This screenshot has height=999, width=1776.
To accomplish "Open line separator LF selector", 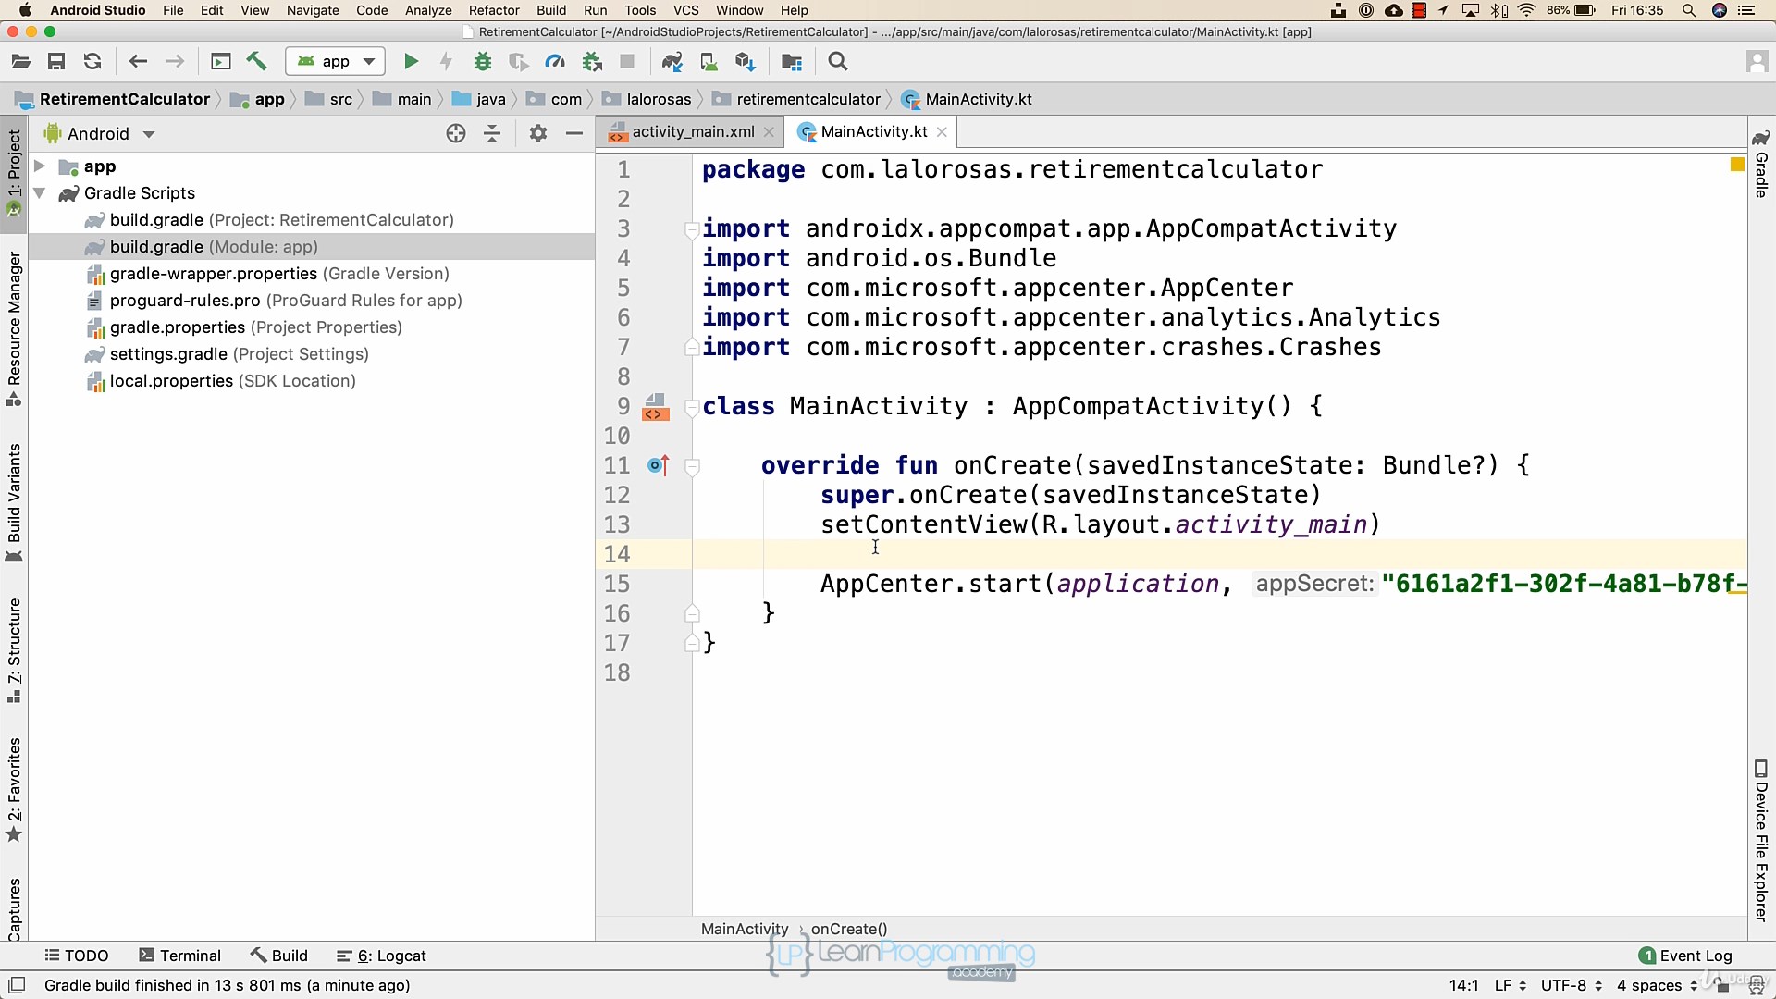I will tap(1510, 985).
